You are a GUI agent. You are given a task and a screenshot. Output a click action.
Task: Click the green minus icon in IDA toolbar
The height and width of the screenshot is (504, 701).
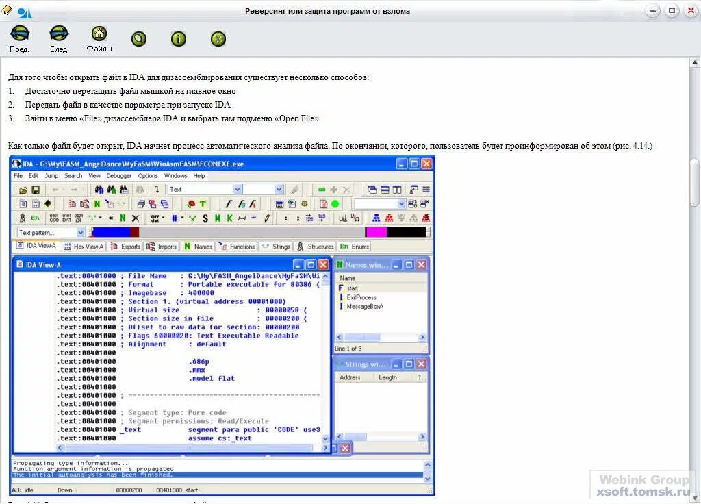click(x=322, y=190)
